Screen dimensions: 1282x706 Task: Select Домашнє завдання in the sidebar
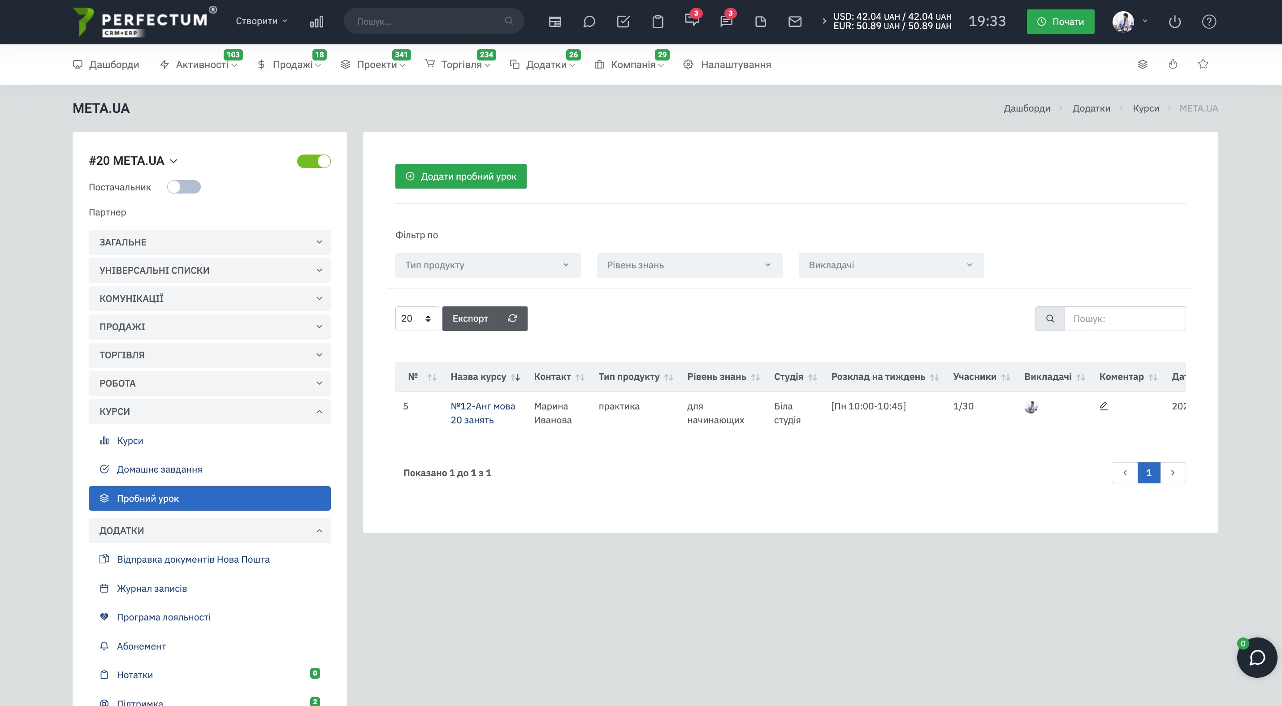[159, 469]
